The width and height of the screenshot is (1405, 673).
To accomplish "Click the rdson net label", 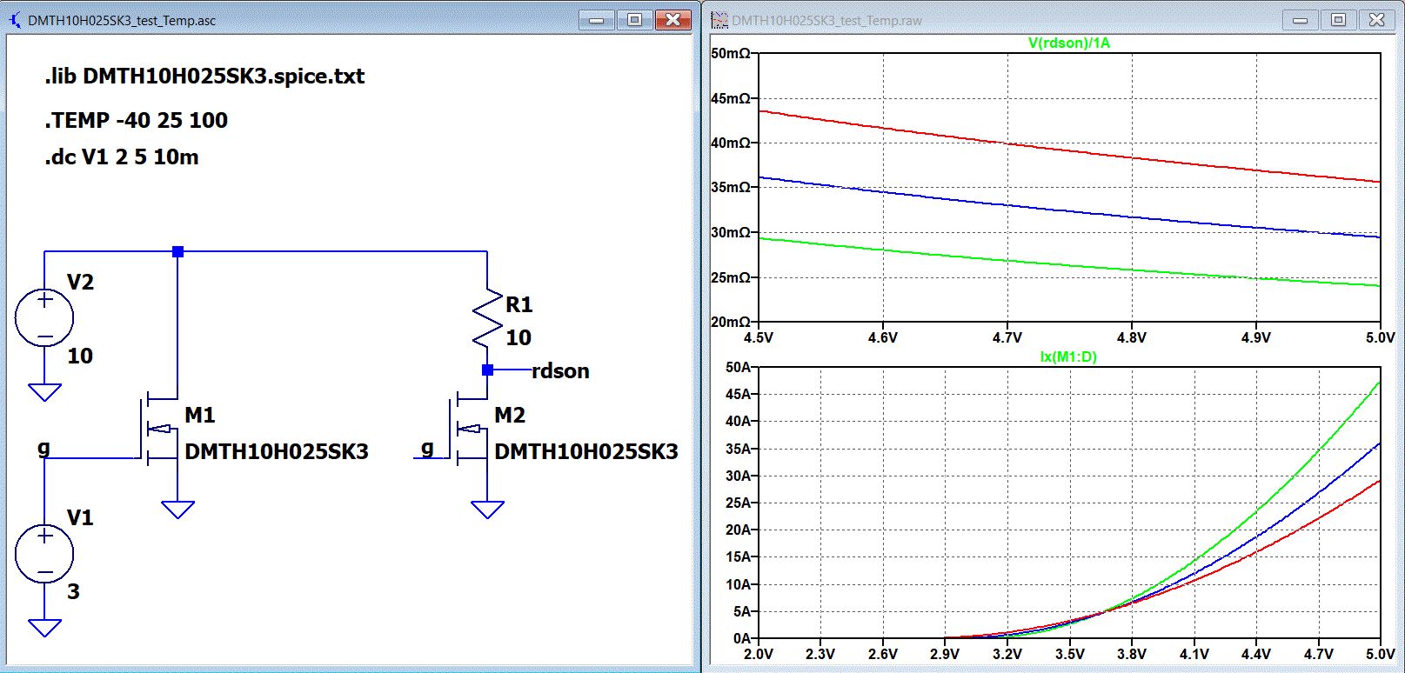I will [x=560, y=371].
